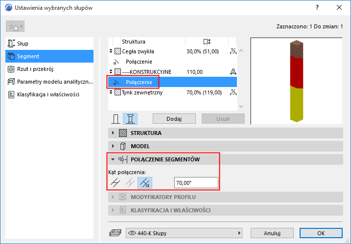The image size is (351, 244).
Task: Click the KLASYFIKACJA I WŁAŚCIWOŚCI panel icon
Action: tap(123, 210)
